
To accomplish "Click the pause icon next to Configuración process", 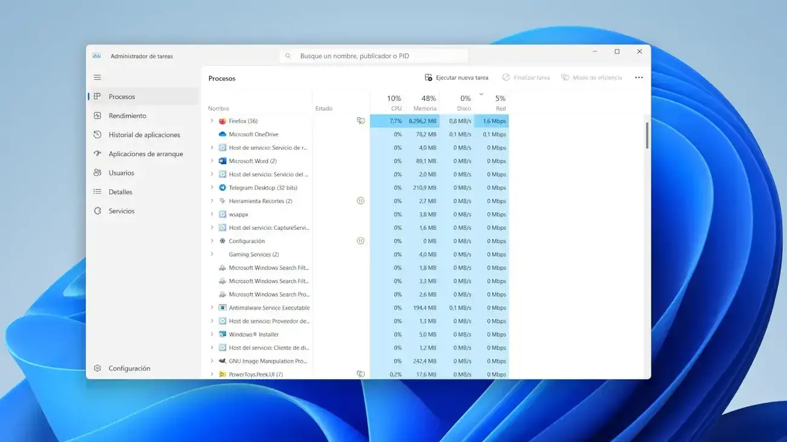I will click(x=360, y=240).
